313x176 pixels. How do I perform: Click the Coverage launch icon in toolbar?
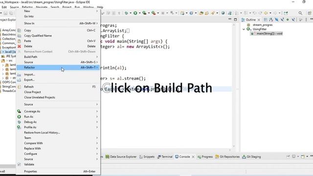[x=144, y=13]
